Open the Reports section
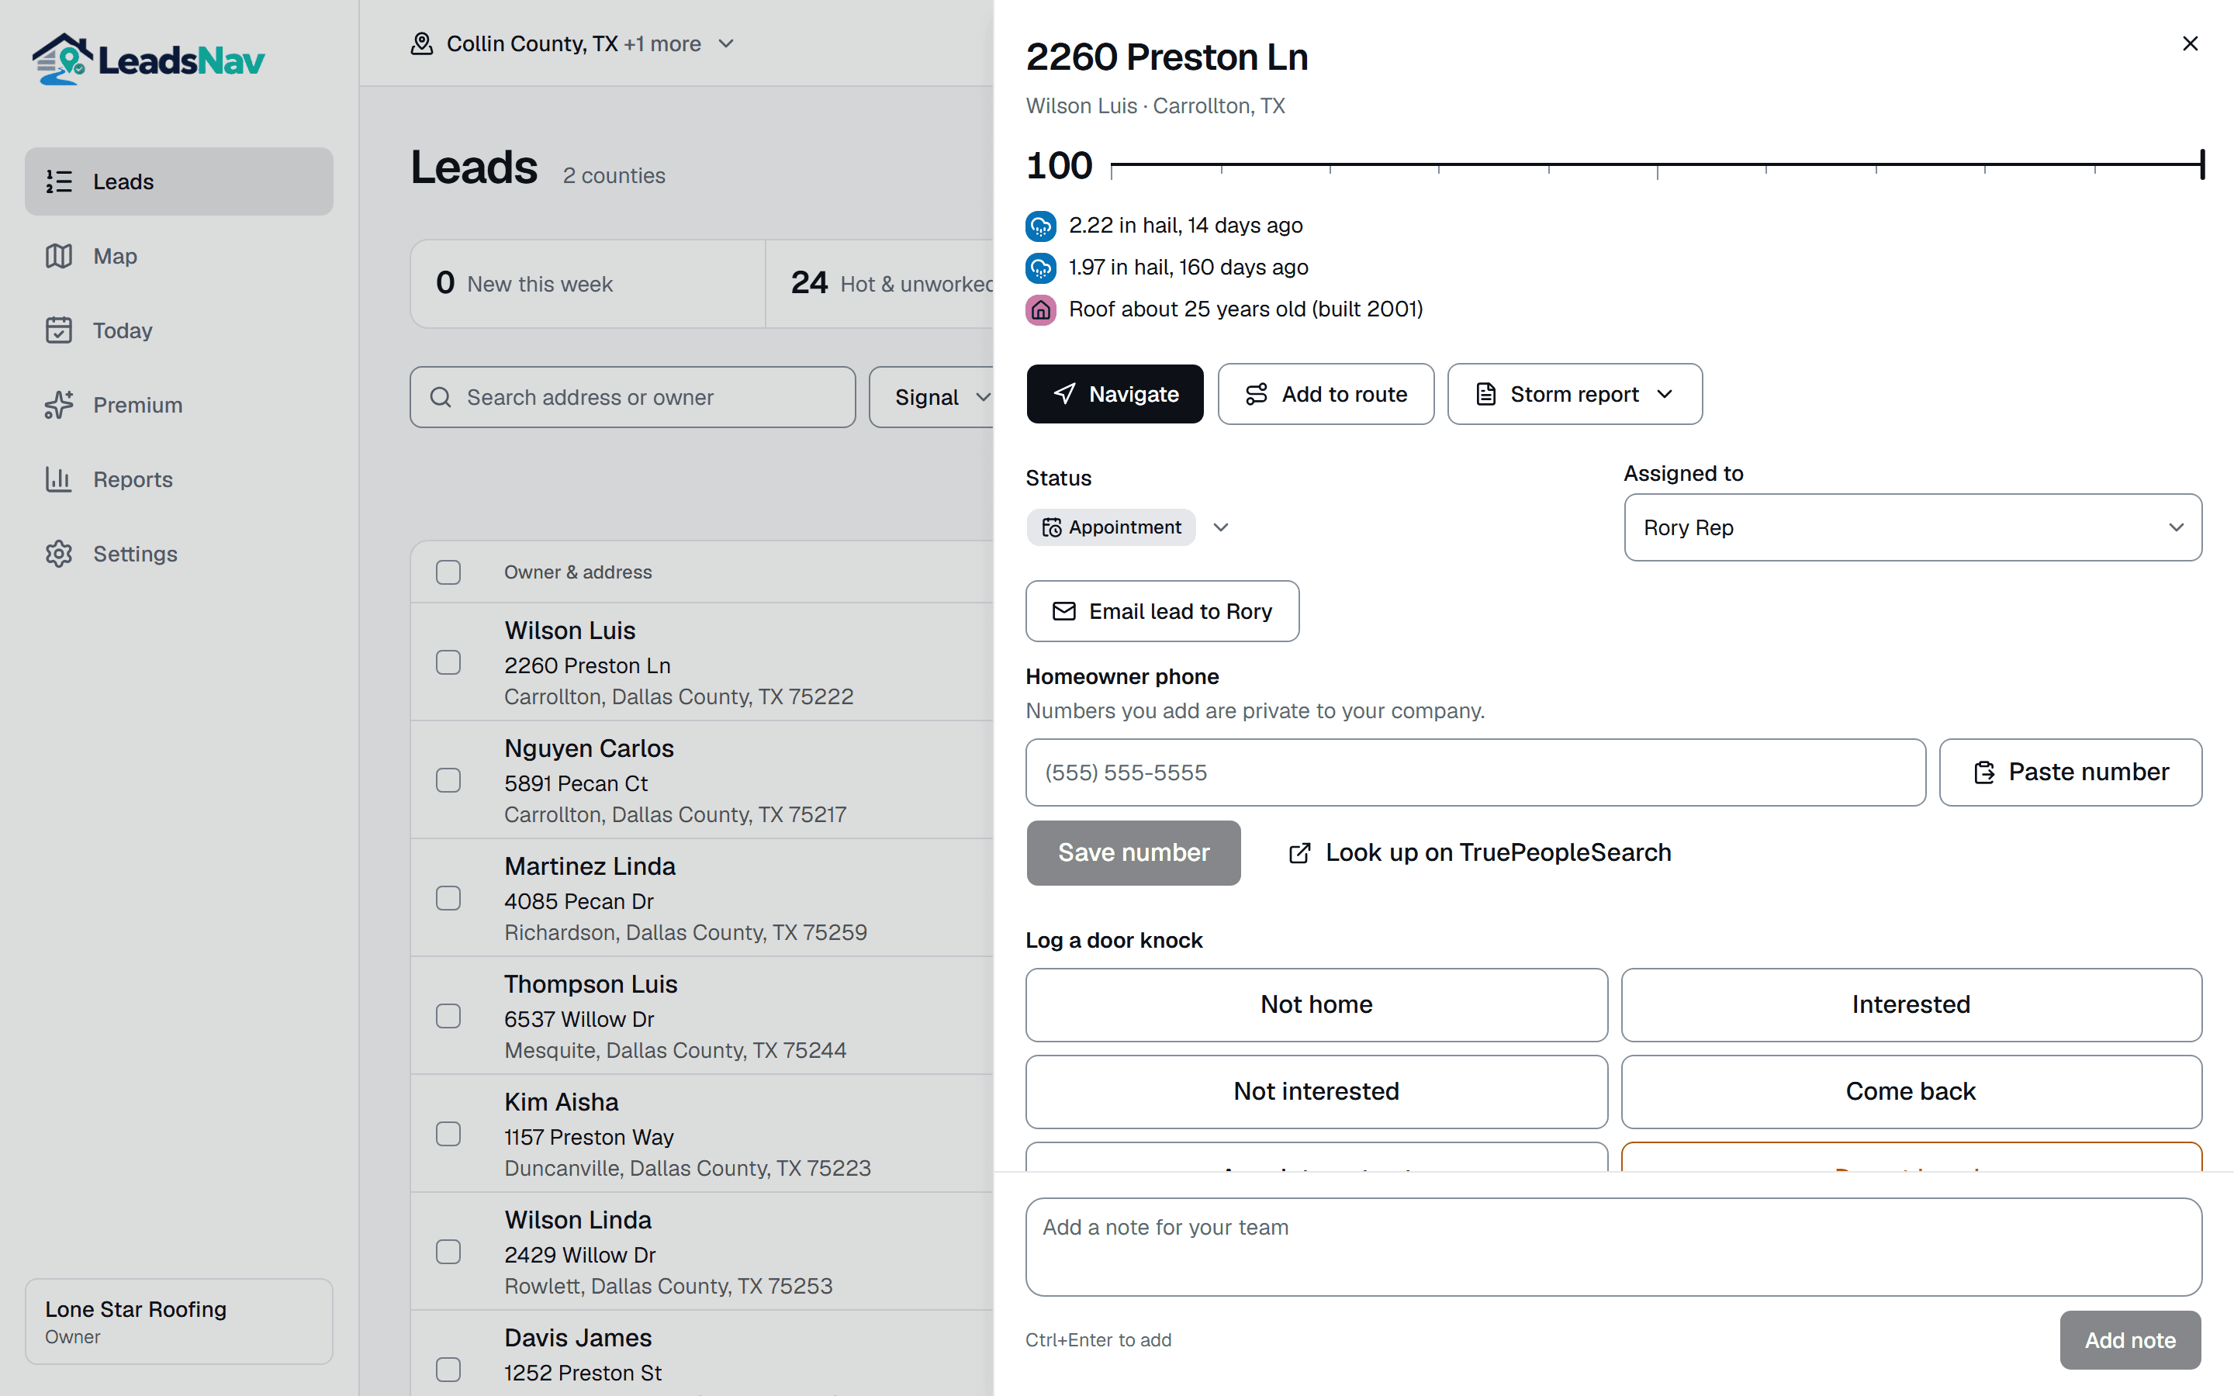Image resolution: width=2234 pixels, height=1396 pixels. pos(179,479)
